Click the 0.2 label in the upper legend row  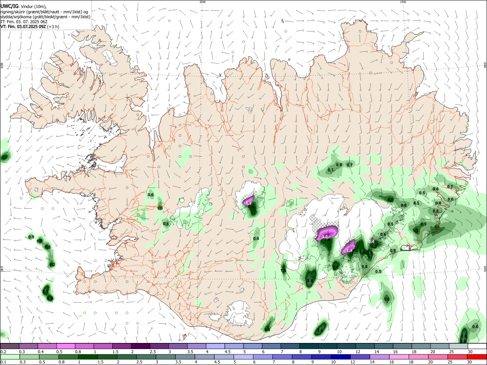3,352
